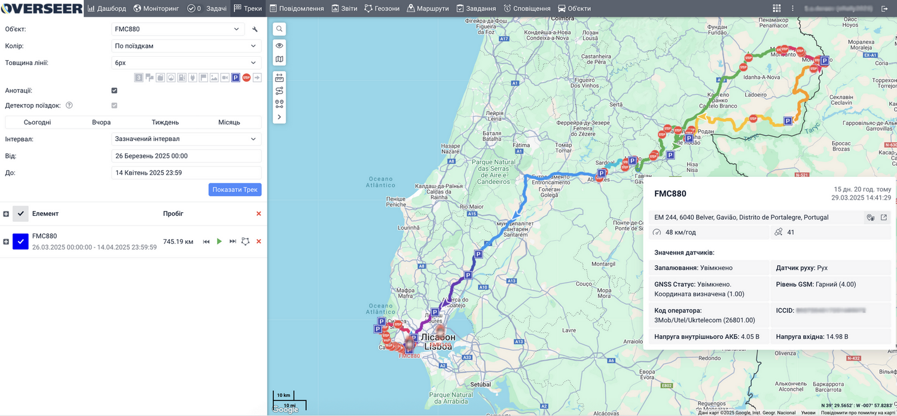Screen dimensions: 897x416
Task: Open the Повідомлення tab
Action: coord(297,8)
